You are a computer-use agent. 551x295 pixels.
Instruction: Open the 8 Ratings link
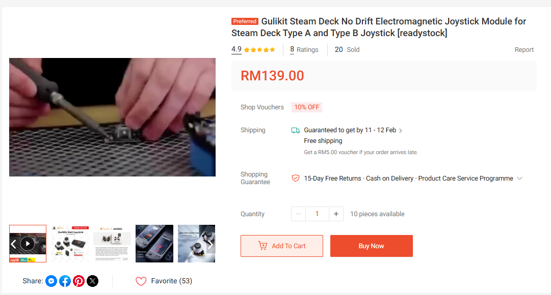coord(304,49)
